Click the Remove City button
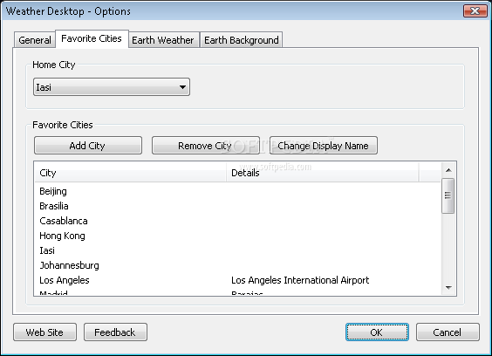Screen dimensions: 492x356 [206, 146]
